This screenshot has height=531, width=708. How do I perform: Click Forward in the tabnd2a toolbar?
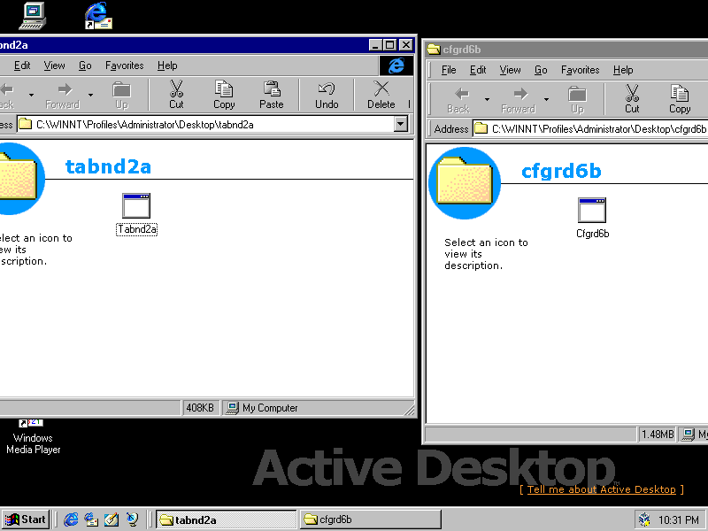pyautogui.click(x=63, y=95)
